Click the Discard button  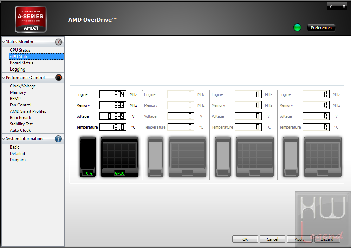pos(327,239)
